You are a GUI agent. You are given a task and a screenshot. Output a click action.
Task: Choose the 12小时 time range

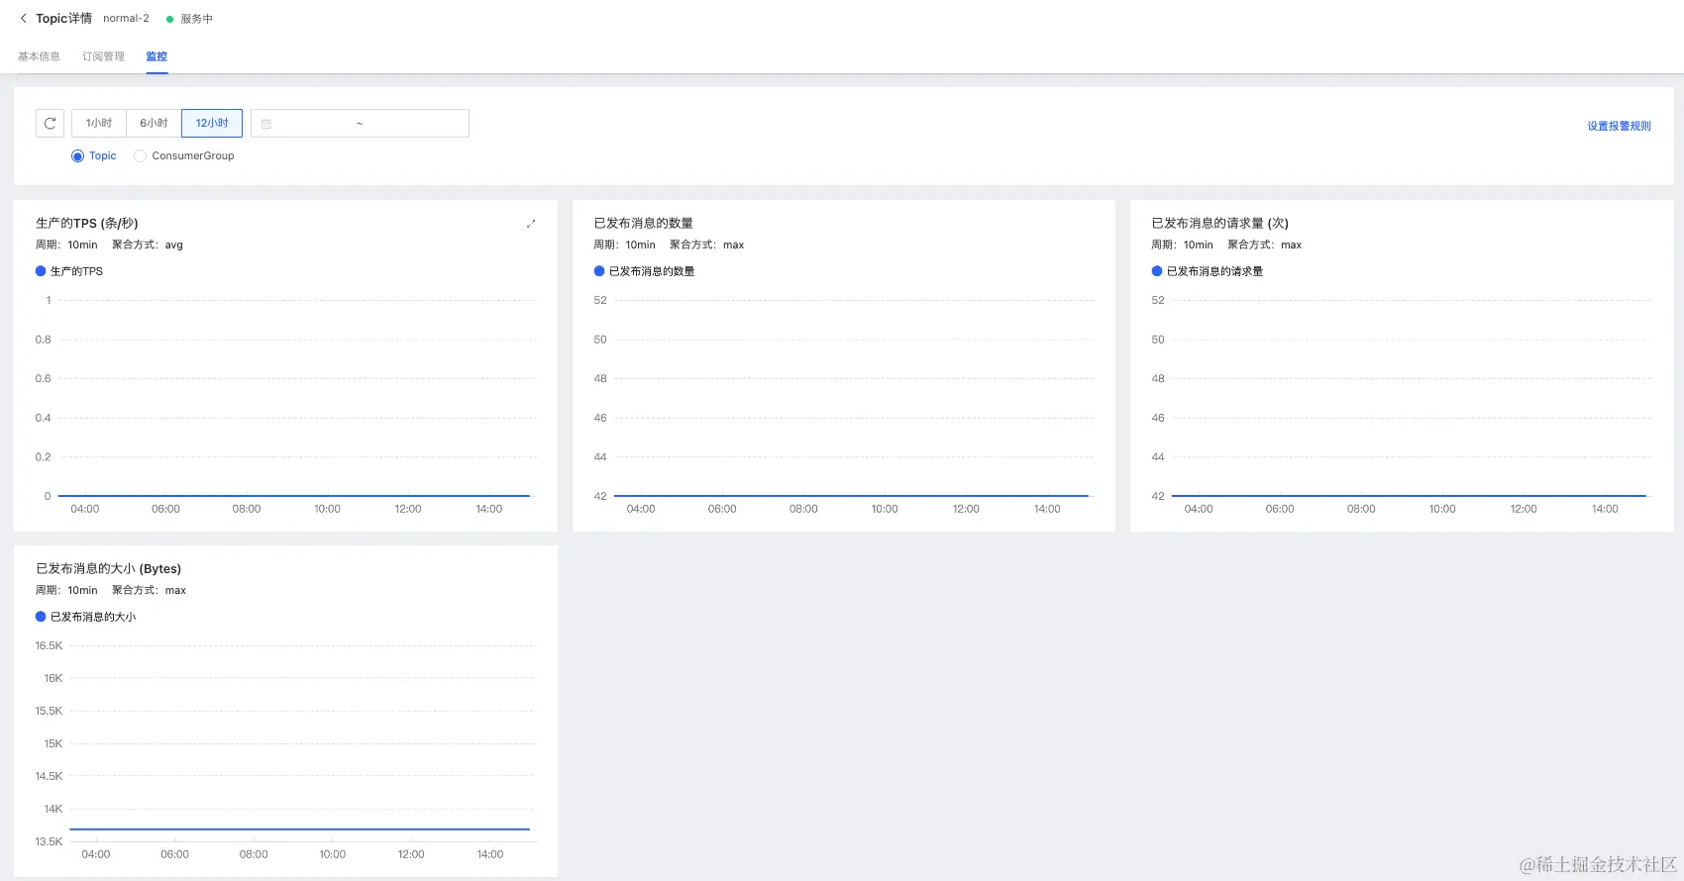(212, 124)
